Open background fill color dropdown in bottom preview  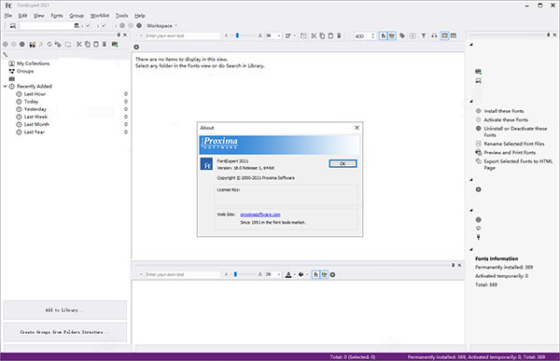tap(307, 274)
